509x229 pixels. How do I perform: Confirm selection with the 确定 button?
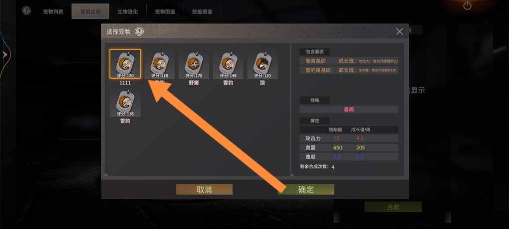(306, 190)
